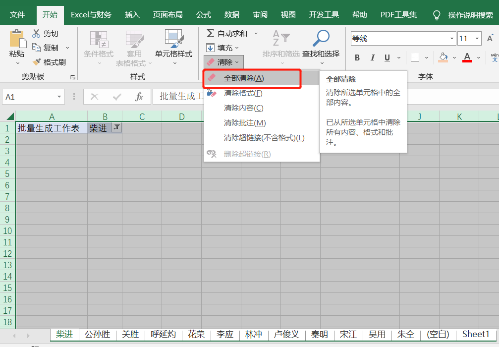Click the AutoSum sigma icon
Viewport: 499px width, 347px height.
point(210,33)
